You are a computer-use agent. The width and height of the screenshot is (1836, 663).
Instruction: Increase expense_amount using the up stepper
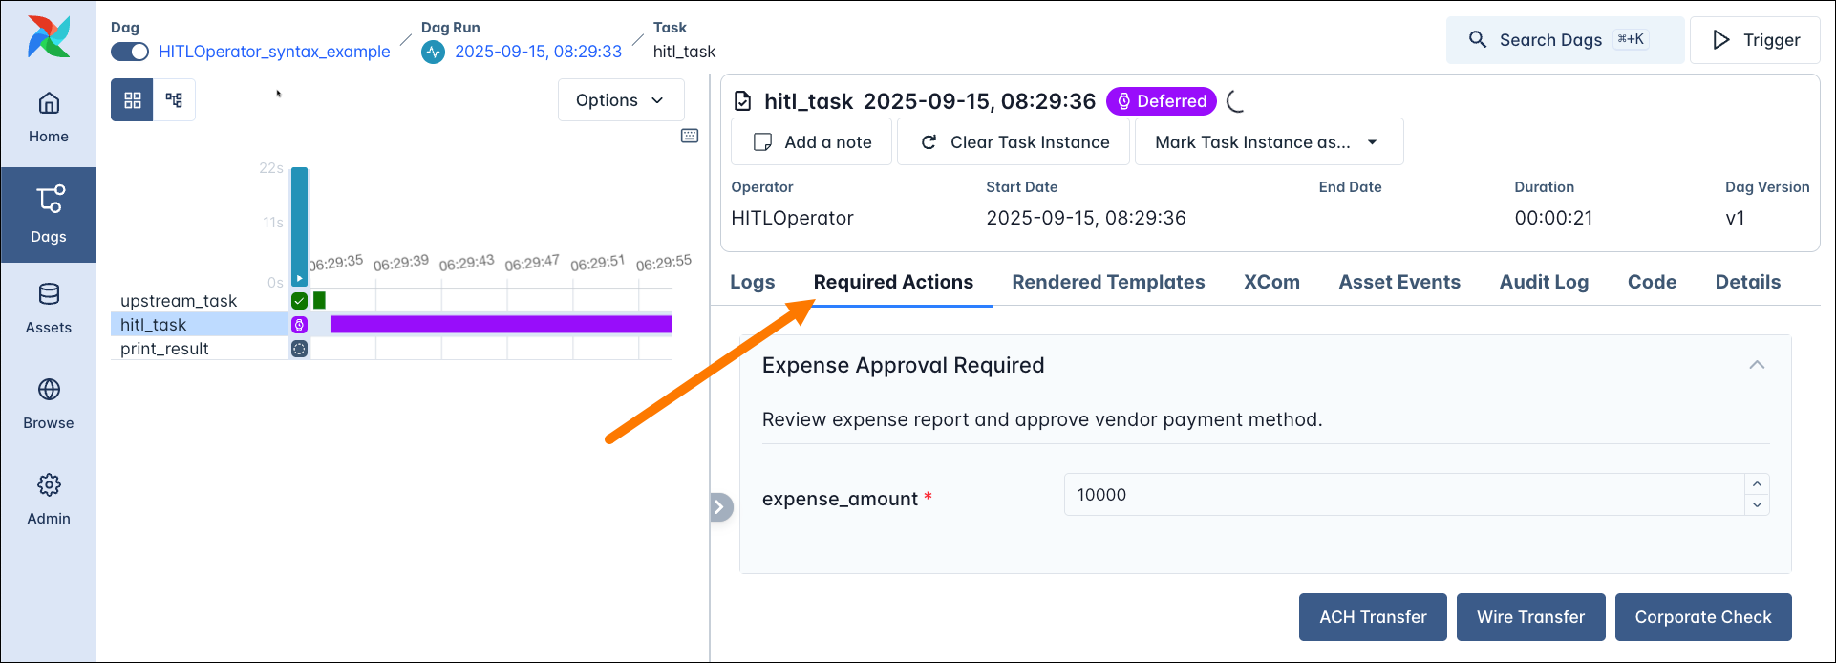[x=1757, y=484]
